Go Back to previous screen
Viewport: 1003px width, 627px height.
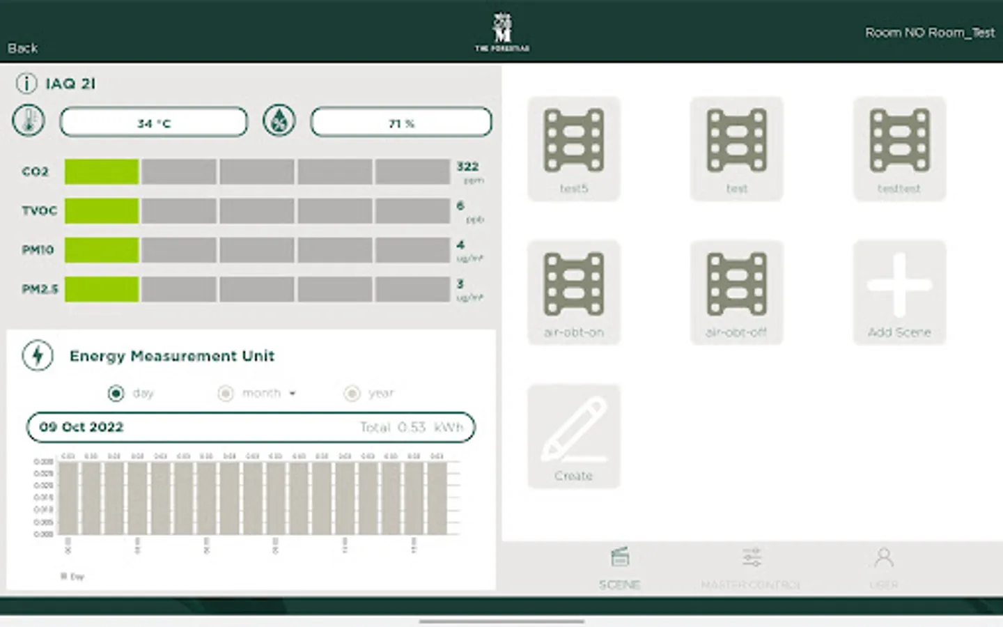point(22,48)
